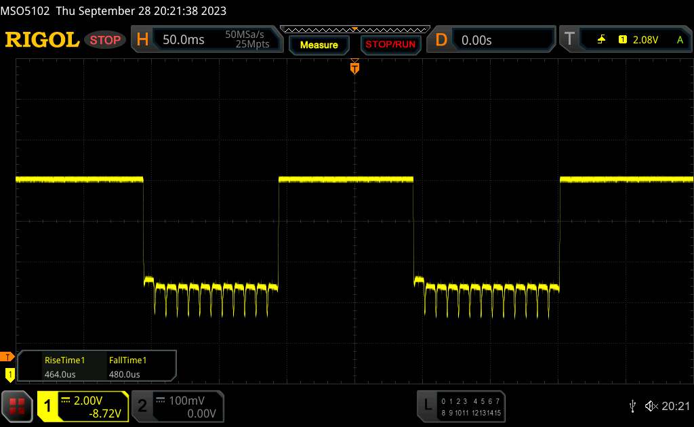694x427 pixels.
Task: Click the 20:21 clock display
Action: [676, 406]
